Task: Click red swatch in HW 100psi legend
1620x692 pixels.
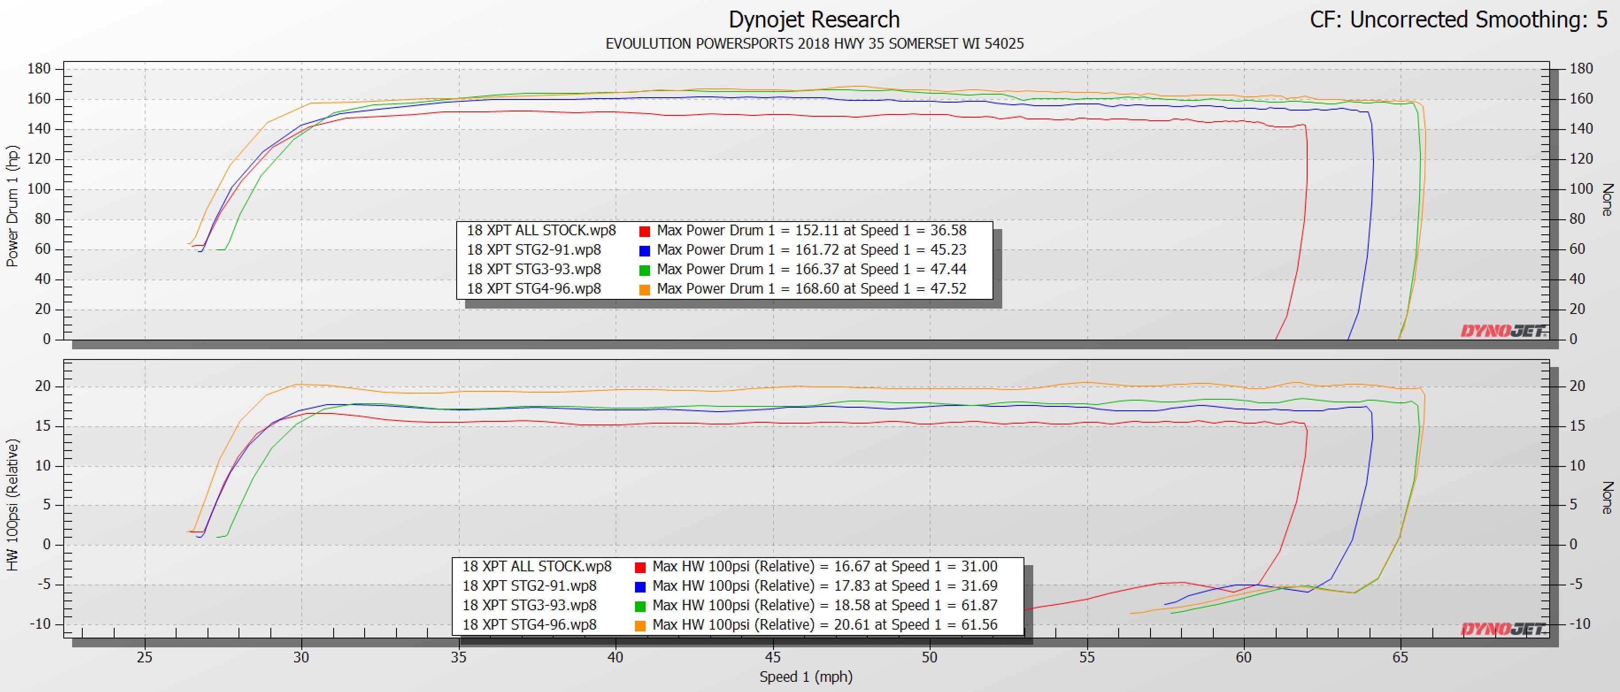Action: (640, 568)
